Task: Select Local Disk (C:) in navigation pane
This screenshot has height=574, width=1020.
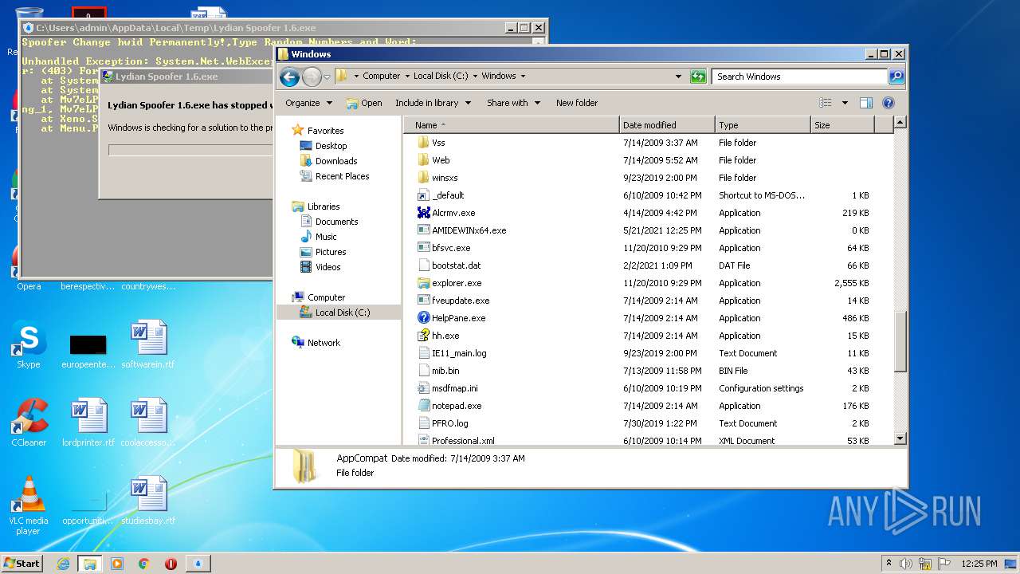Action: pos(339,313)
